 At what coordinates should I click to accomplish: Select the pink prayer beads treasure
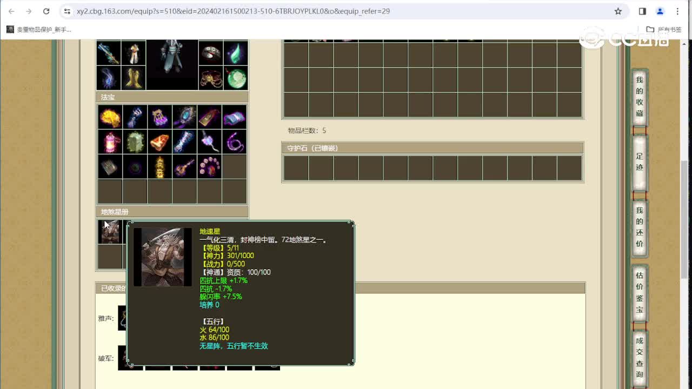tap(209, 166)
